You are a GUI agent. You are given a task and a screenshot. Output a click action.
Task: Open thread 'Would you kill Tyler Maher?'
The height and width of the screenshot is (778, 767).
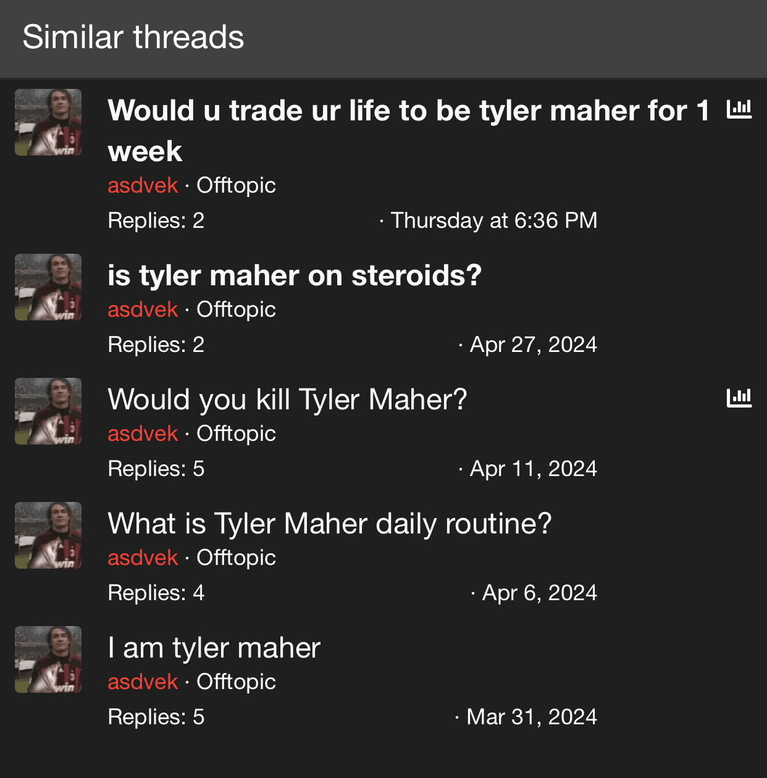point(287,399)
